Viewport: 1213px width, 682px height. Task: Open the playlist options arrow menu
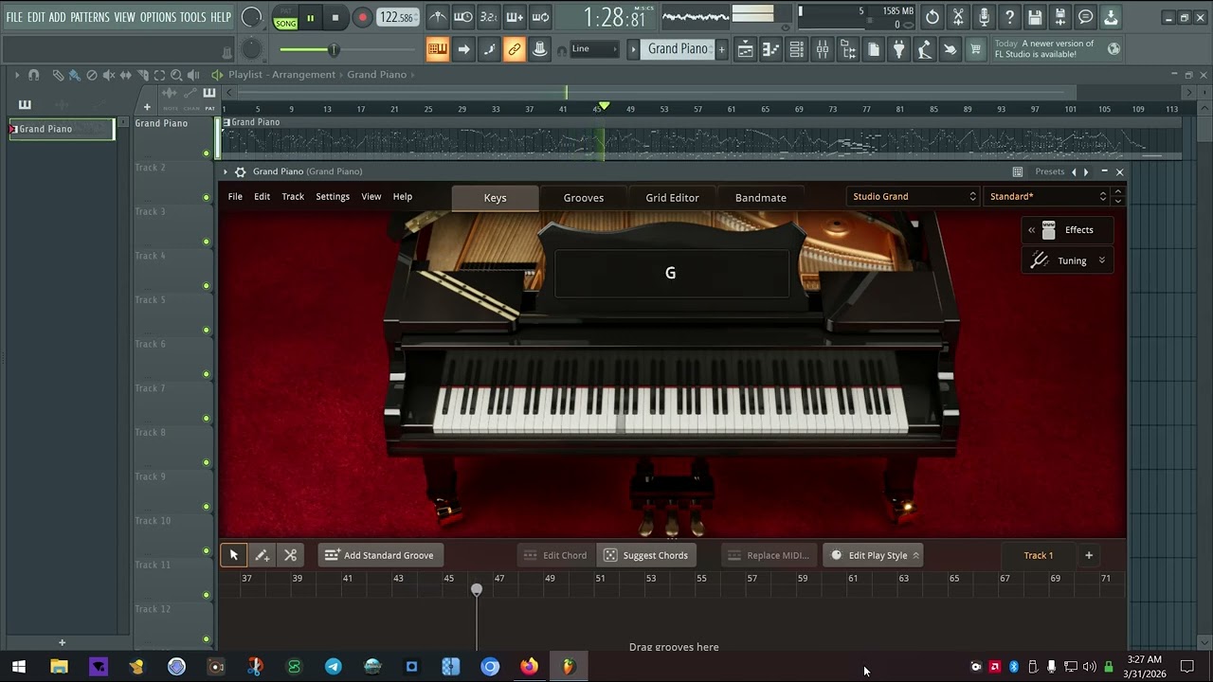coord(16,75)
